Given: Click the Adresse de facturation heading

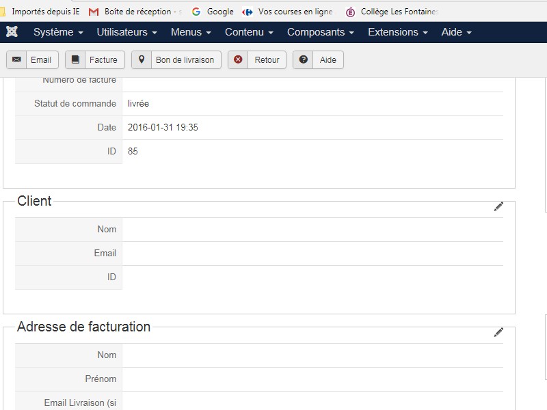Looking at the screenshot, I should (83, 327).
